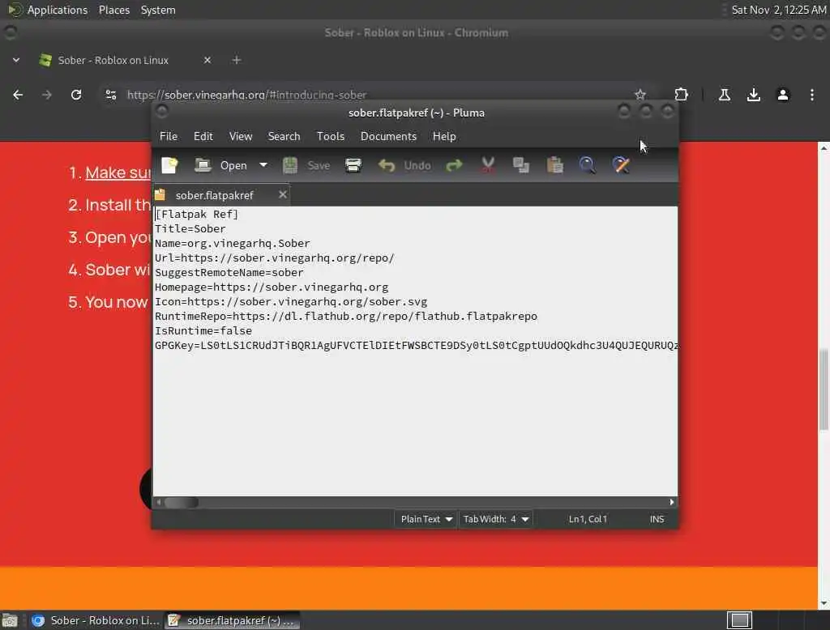Click the Find magnifier icon
Screen dimensions: 830x630
pos(587,165)
